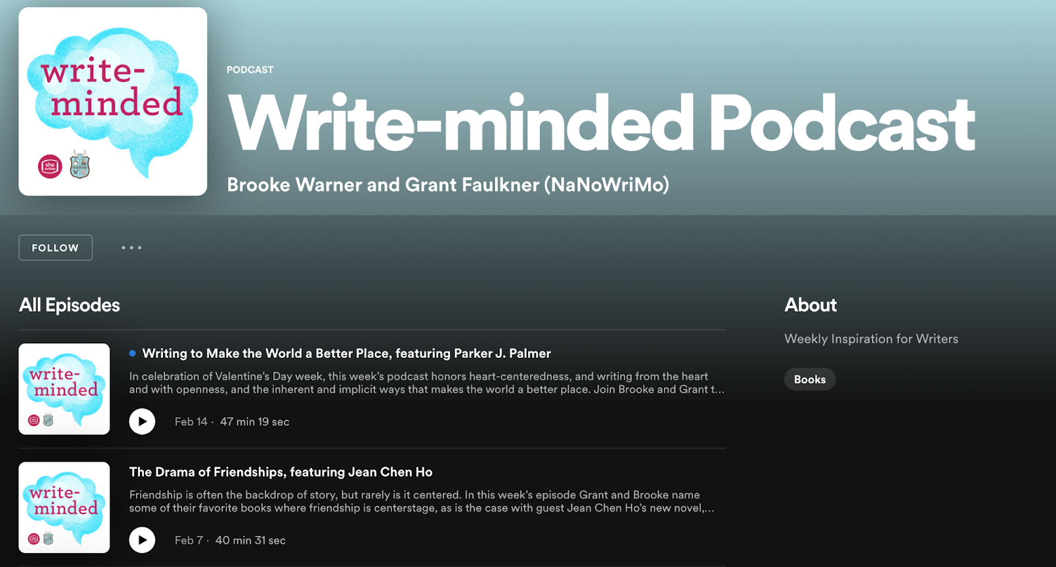This screenshot has height=567, width=1056.
Task: Play The Drama of Friendships episode
Action: coord(142,540)
